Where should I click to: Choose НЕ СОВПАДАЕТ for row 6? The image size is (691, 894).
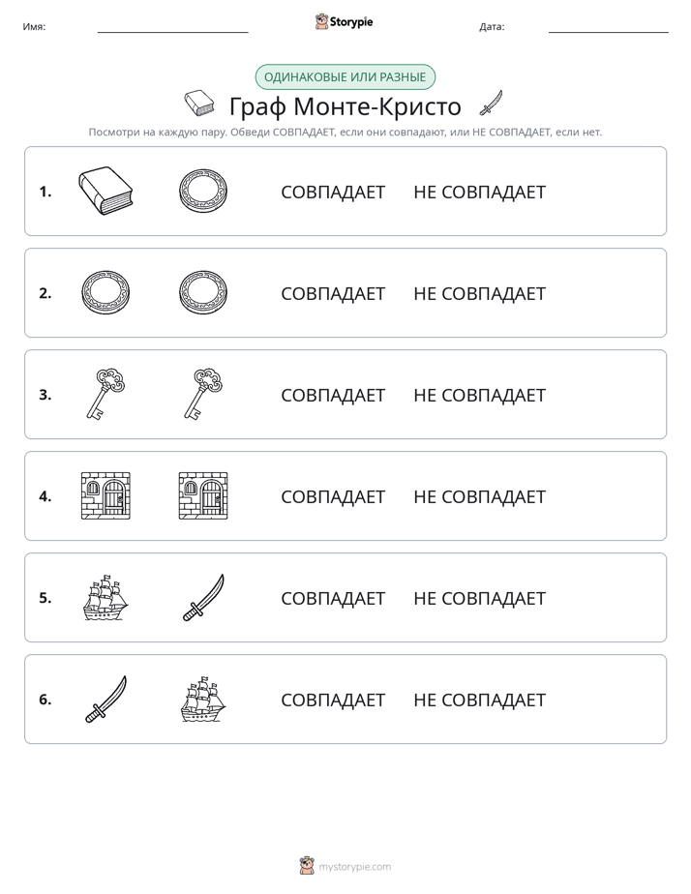(x=479, y=700)
